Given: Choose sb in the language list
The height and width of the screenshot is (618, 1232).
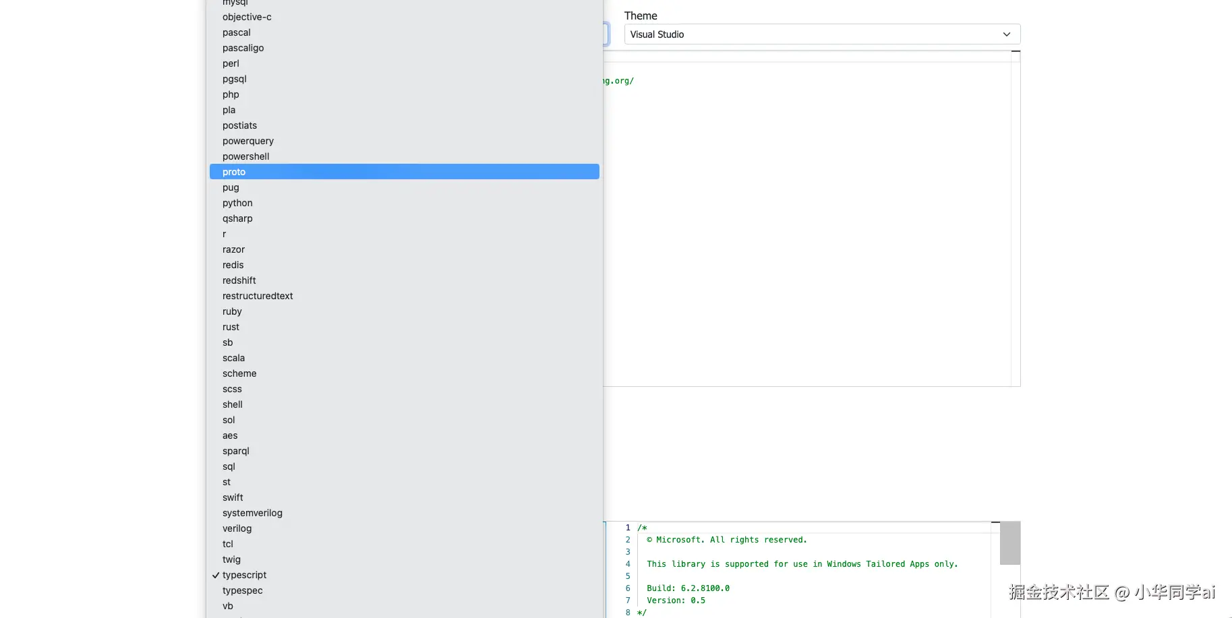Looking at the screenshot, I should pos(405,342).
